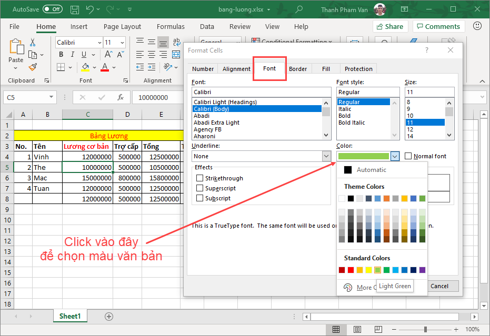490x336 pixels.
Task: Open the Border tab
Action: (x=298, y=69)
